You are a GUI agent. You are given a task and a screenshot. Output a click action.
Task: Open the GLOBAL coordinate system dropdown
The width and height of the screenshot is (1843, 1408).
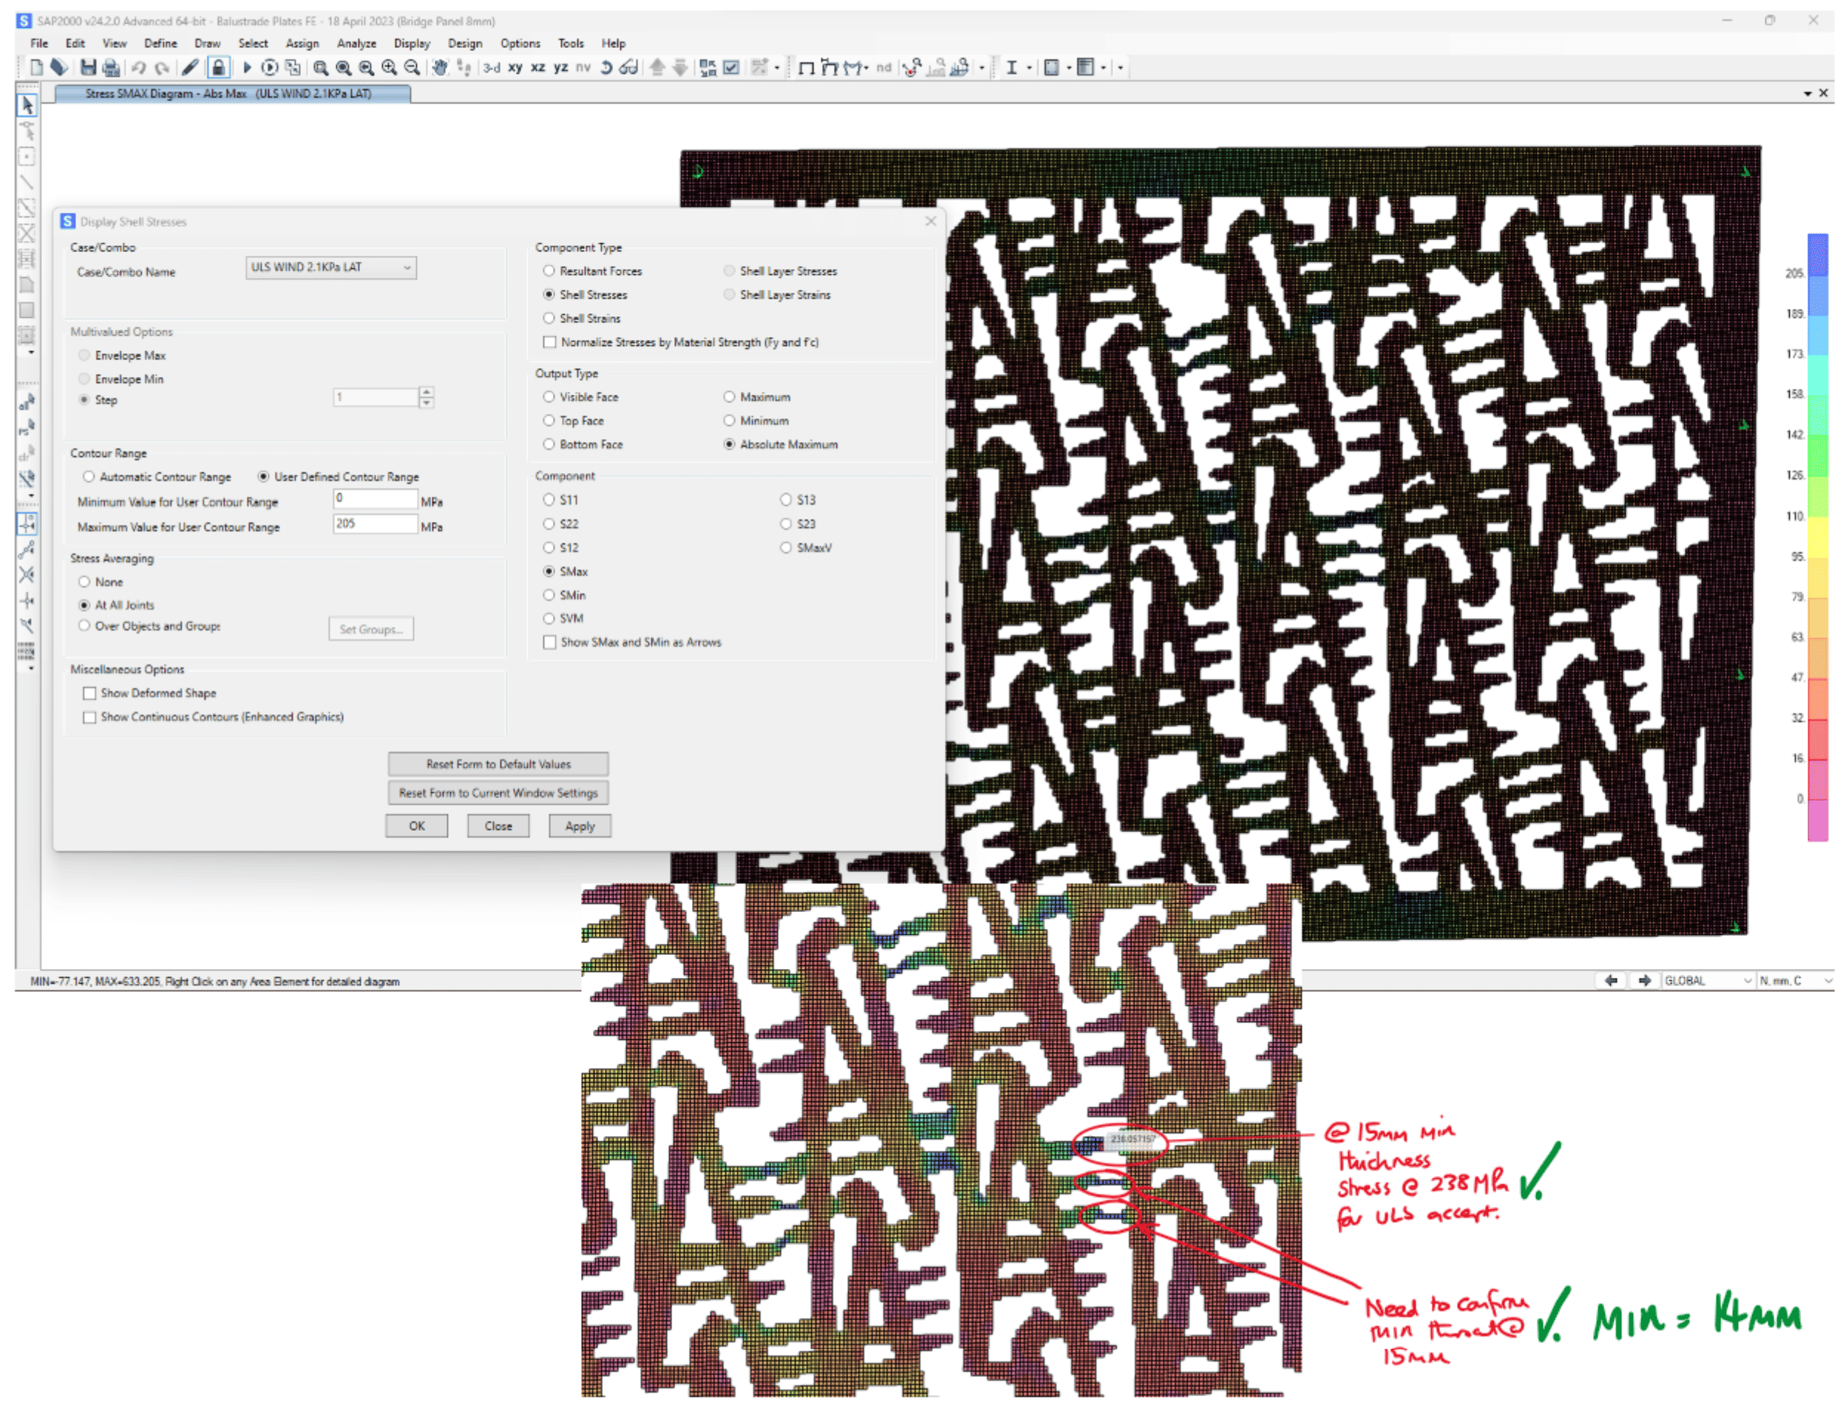pyautogui.click(x=1707, y=982)
